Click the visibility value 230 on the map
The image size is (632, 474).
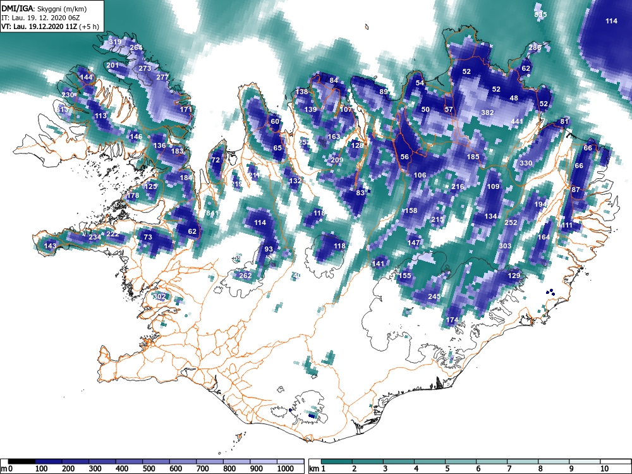point(68,95)
